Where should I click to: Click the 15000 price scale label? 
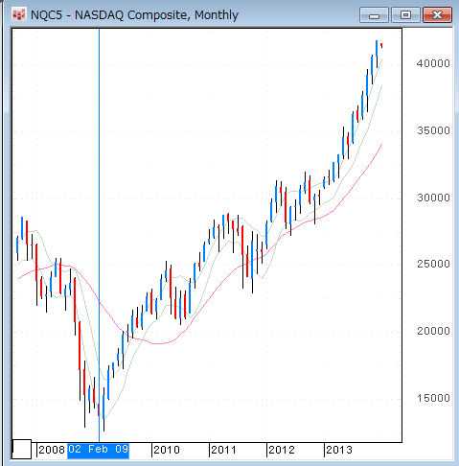point(433,398)
